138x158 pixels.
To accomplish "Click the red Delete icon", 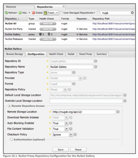I will pyautogui.click(x=33, y=13).
